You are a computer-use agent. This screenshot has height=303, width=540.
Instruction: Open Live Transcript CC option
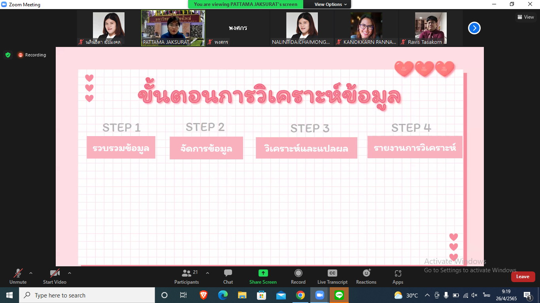click(x=332, y=276)
